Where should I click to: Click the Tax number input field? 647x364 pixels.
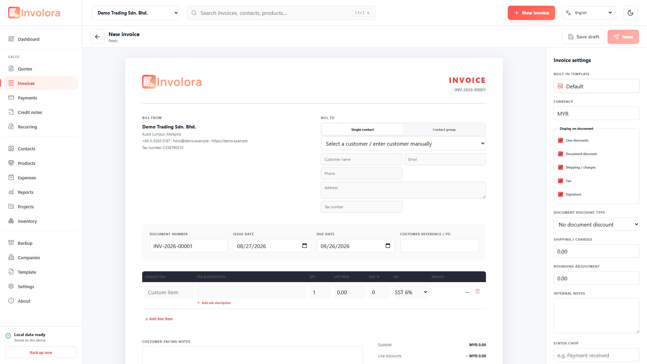pyautogui.click(x=362, y=207)
